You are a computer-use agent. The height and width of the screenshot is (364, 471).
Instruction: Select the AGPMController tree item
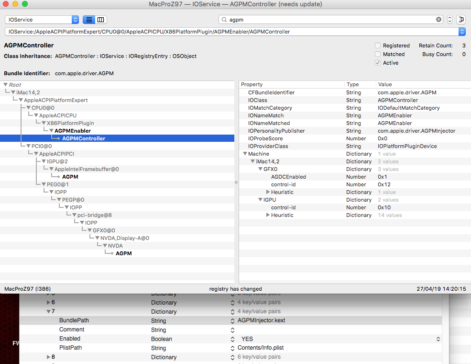(84, 138)
